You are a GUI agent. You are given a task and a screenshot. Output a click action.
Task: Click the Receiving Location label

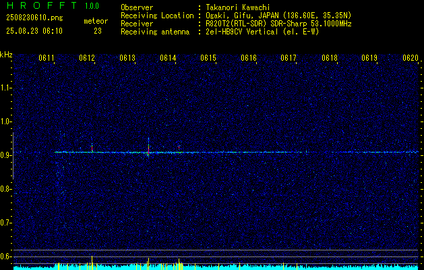click(157, 16)
